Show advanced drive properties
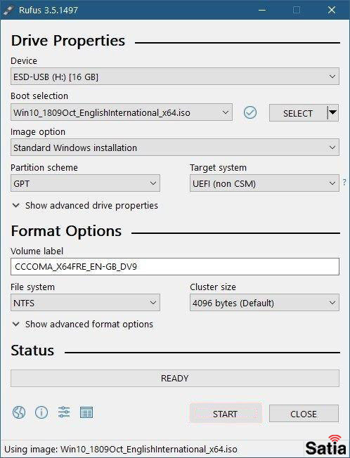350x458 pixels. [85, 205]
